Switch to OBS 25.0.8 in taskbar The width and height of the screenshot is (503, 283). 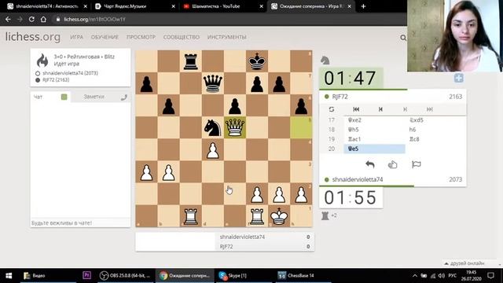(x=126, y=276)
